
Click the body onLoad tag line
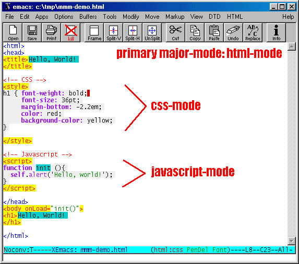click(43, 209)
